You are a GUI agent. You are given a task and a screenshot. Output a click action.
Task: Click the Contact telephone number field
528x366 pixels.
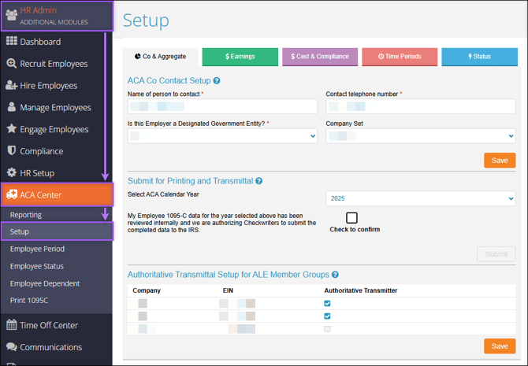point(421,106)
